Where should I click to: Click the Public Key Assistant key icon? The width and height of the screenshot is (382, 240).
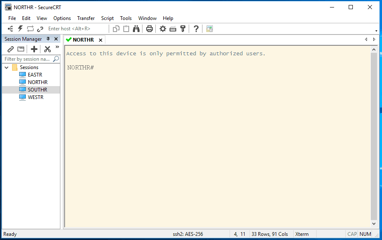click(x=183, y=29)
